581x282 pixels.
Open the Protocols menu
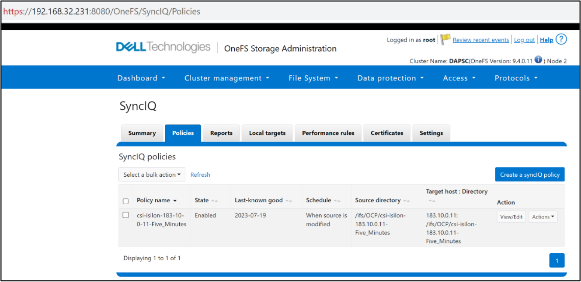pyautogui.click(x=516, y=78)
